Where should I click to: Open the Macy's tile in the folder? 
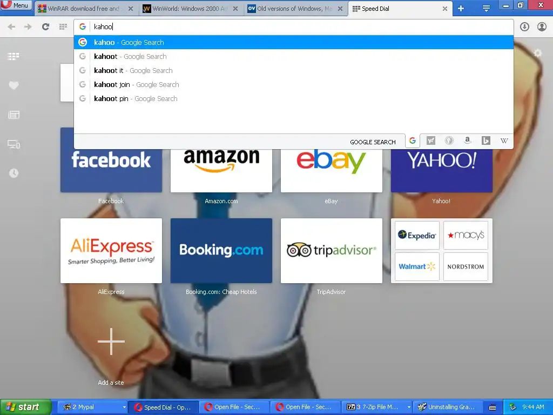point(466,236)
